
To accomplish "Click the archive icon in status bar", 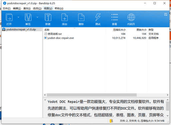I will click(111, 121).
